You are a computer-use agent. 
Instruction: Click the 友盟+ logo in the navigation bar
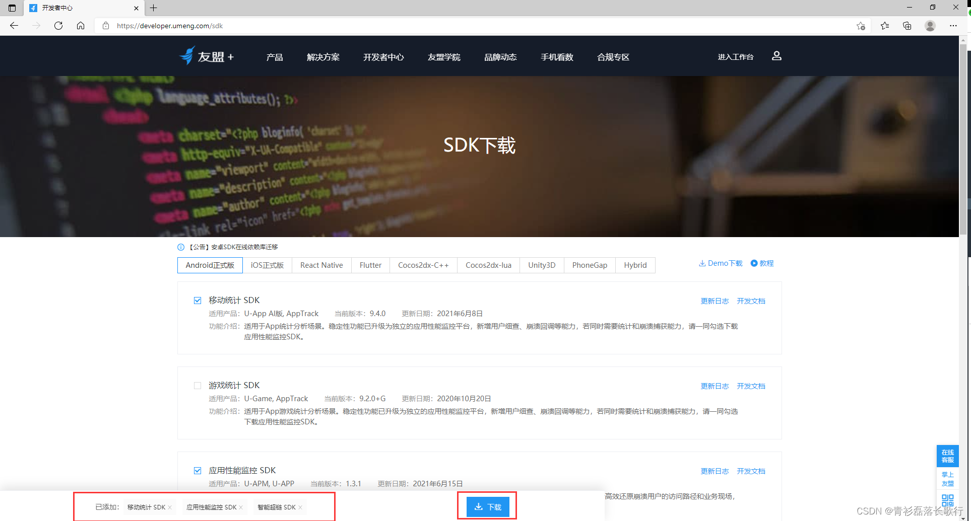[x=206, y=56]
